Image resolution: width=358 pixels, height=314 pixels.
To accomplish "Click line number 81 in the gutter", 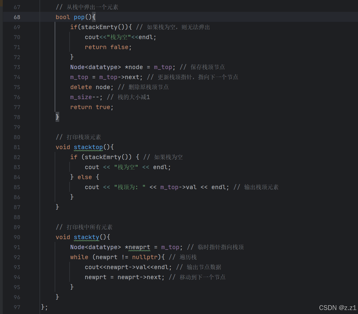I will (17, 147).
